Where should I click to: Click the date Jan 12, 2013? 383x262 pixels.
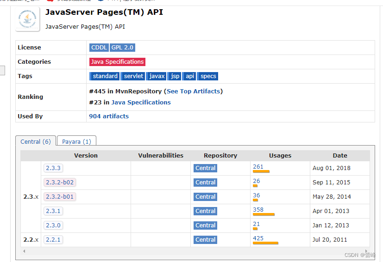[x=331, y=225]
